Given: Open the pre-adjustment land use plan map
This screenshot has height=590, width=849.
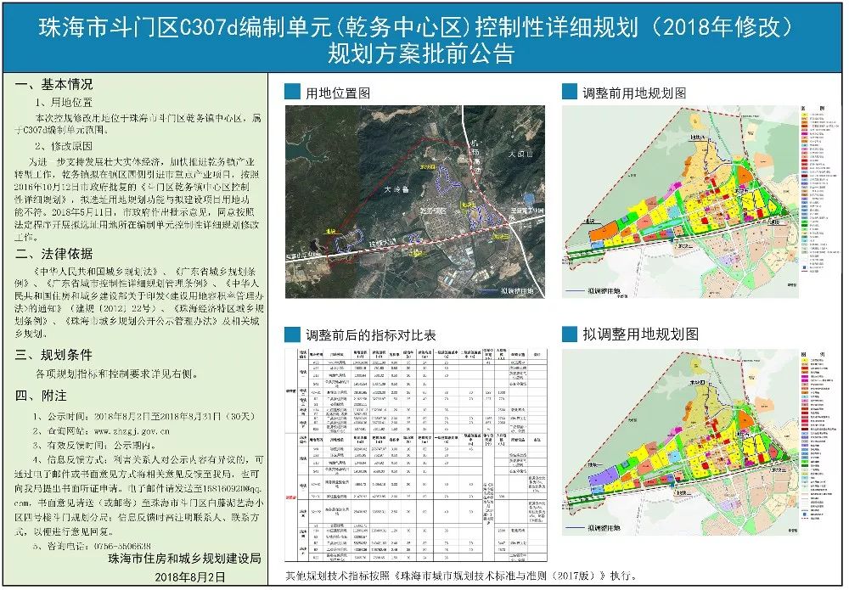Looking at the screenshot, I should (x=680, y=202).
